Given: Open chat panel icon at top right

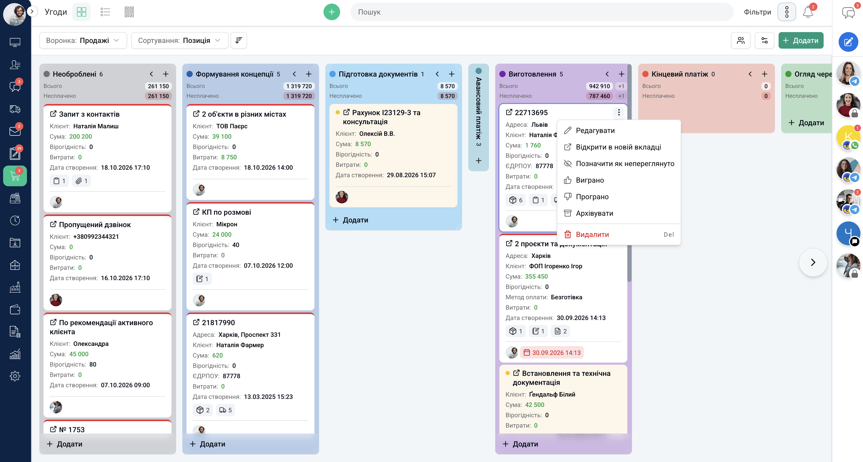Looking at the screenshot, I should pos(848,12).
